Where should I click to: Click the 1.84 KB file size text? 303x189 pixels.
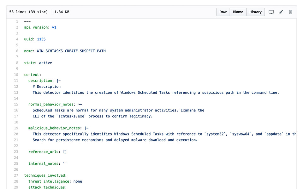(x=62, y=12)
